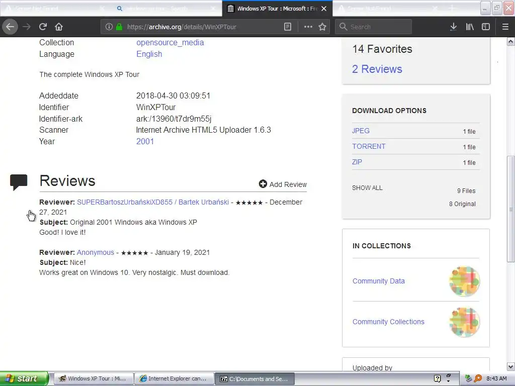The height and width of the screenshot is (386, 515).
Task: Switch to 7-Zip C:\Documents taskbar window
Action: [x=254, y=378]
